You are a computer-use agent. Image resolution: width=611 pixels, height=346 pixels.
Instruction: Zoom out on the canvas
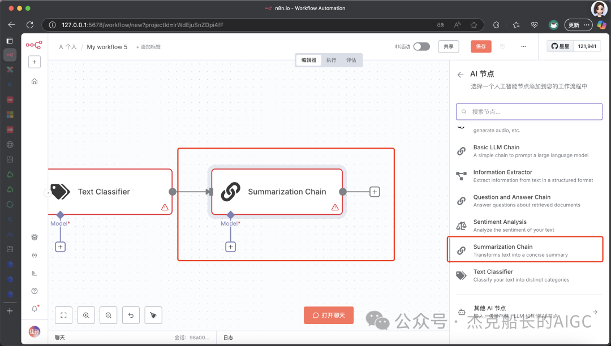[108, 315]
